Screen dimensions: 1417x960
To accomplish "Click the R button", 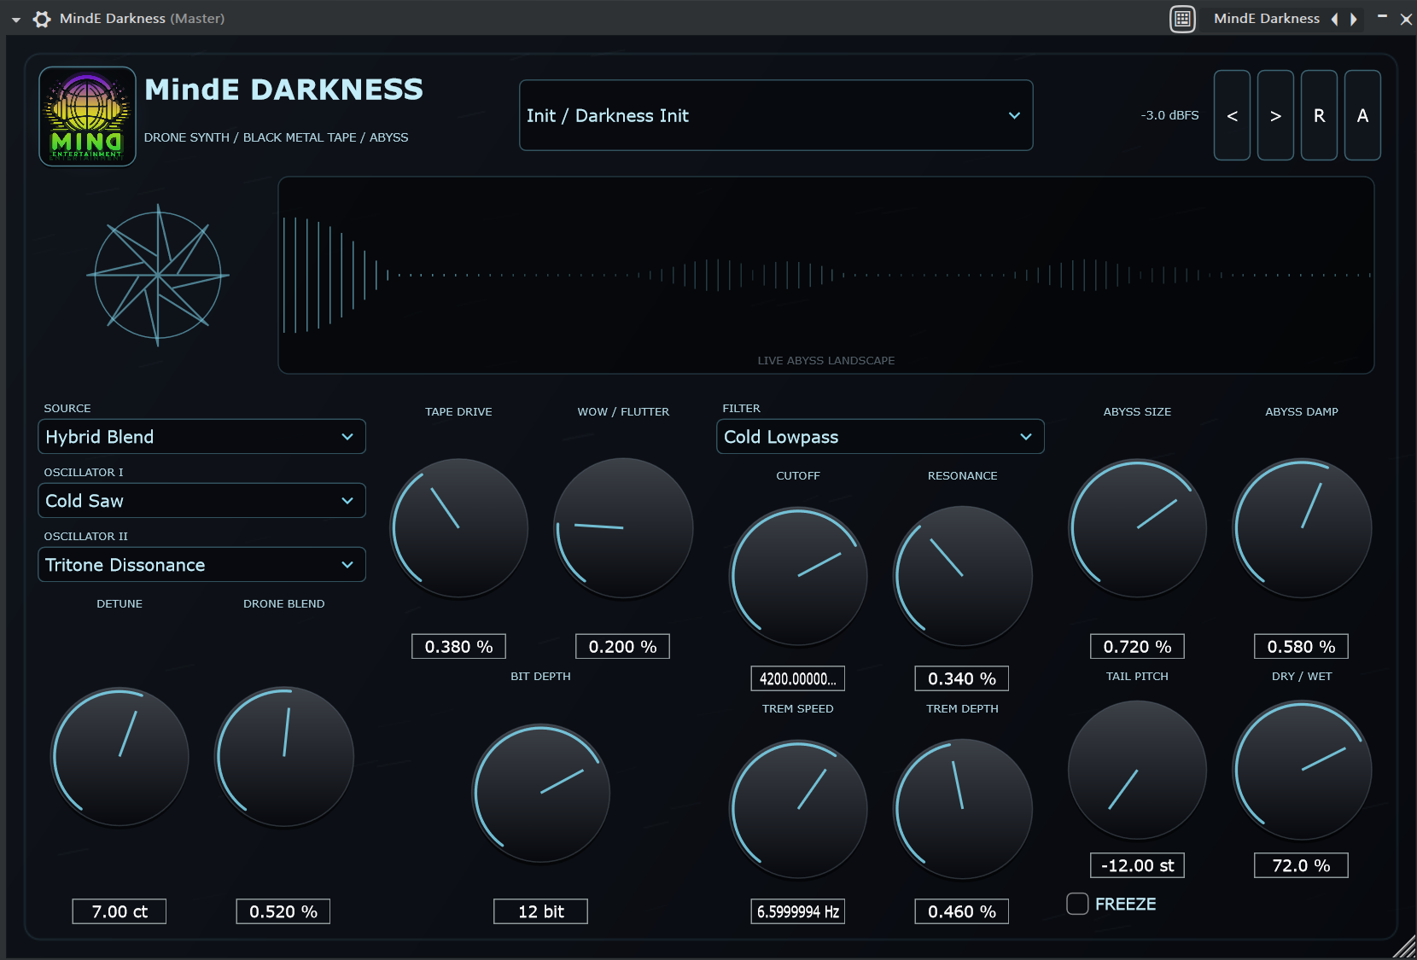I will pyautogui.click(x=1319, y=115).
